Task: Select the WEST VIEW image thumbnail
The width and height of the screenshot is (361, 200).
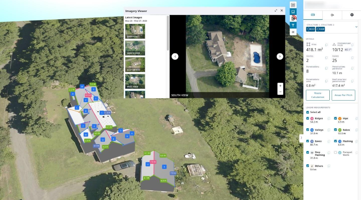Action: (x=135, y=81)
